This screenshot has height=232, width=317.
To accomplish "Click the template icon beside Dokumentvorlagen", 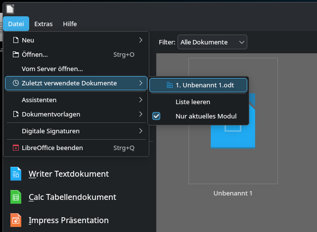I will [15, 114].
